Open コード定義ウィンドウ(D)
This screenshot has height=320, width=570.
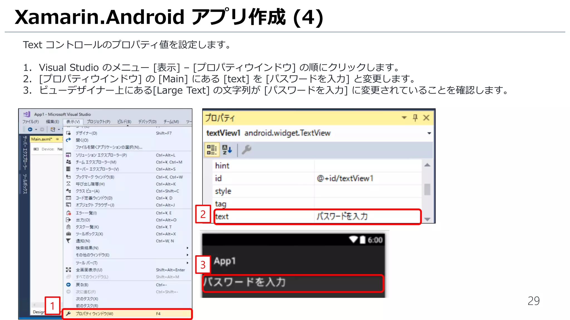pyautogui.click(x=128, y=198)
